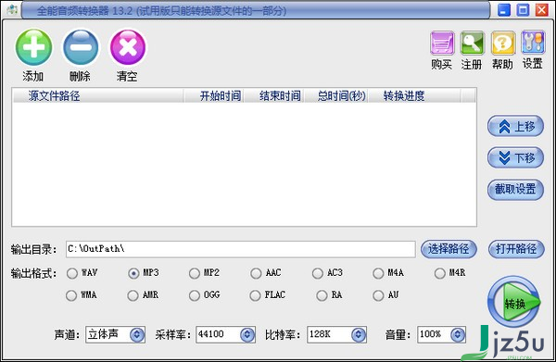
Task: Click the application icon in title bar
Action: [x=12, y=9]
